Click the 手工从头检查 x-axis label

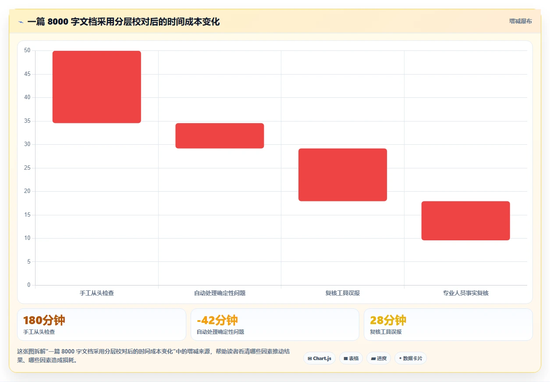[97, 293]
